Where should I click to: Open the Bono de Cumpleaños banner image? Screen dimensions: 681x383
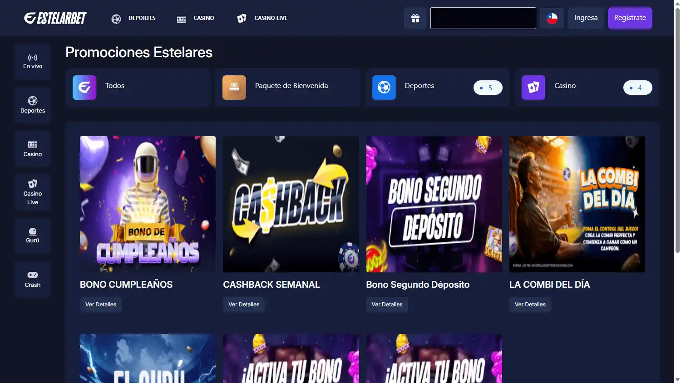point(148,204)
